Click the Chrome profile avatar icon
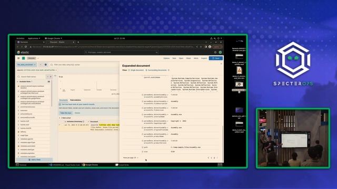337x189 pixels. coord(210,47)
